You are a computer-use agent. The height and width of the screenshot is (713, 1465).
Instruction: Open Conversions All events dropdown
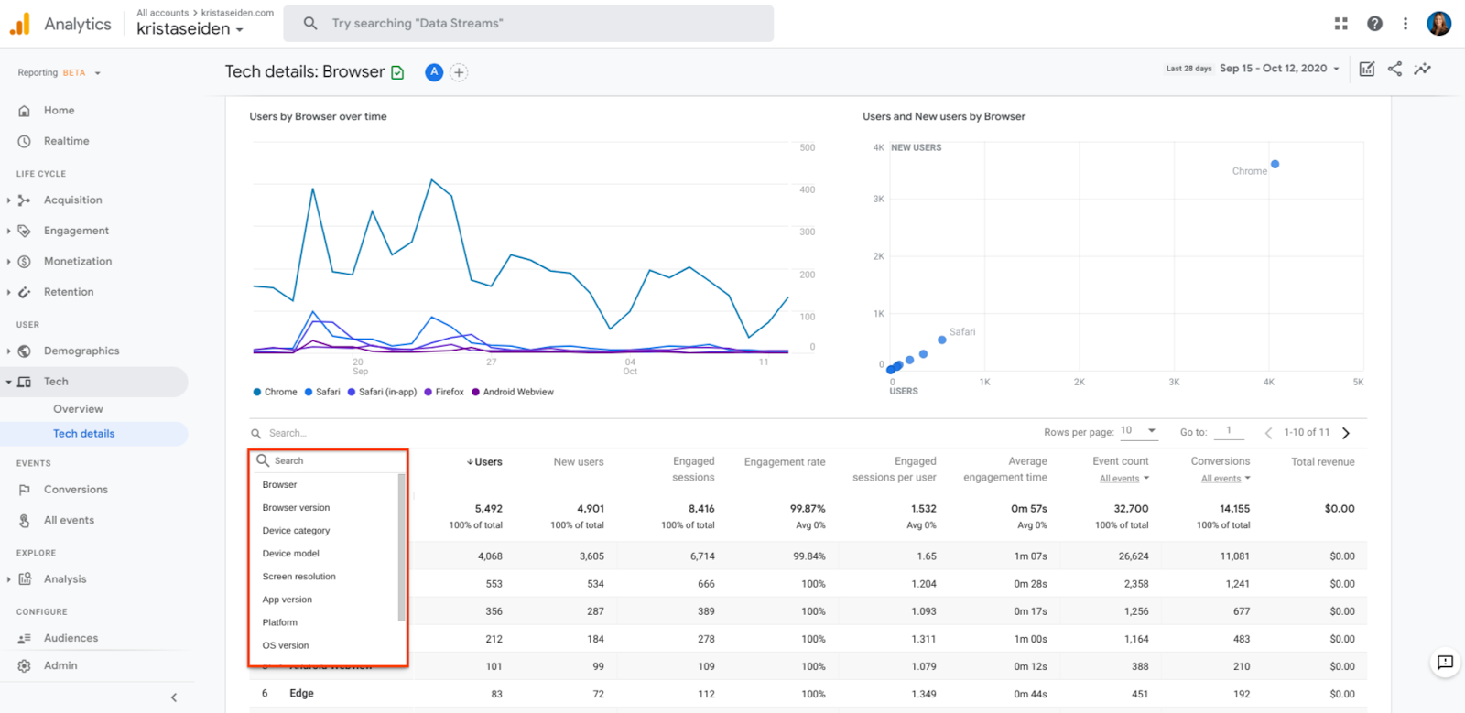(x=1226, y=479)
